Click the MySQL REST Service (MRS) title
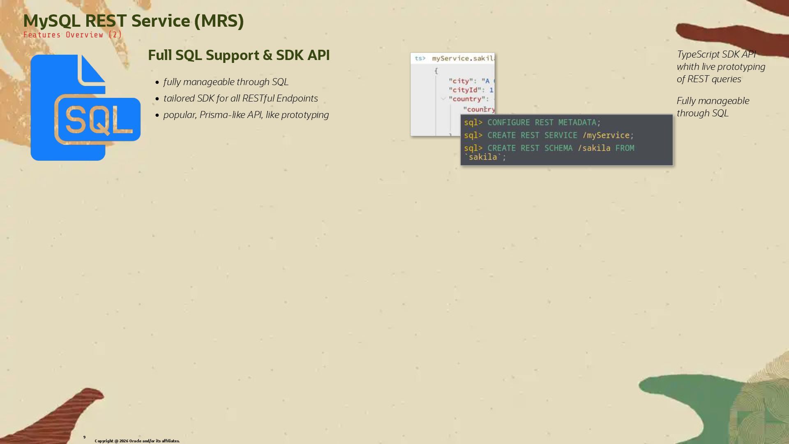789x444 pixels. [x=133, y=21]
